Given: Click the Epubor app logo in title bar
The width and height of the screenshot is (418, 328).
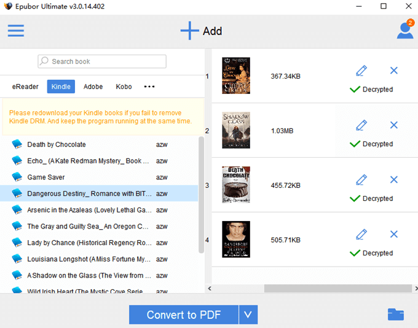Looking at the screenshot, I should (x=8, y=6).
